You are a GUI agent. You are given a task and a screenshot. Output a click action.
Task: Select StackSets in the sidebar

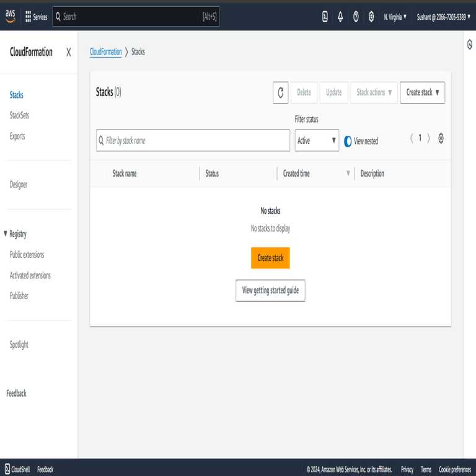(x=19, y=115)
